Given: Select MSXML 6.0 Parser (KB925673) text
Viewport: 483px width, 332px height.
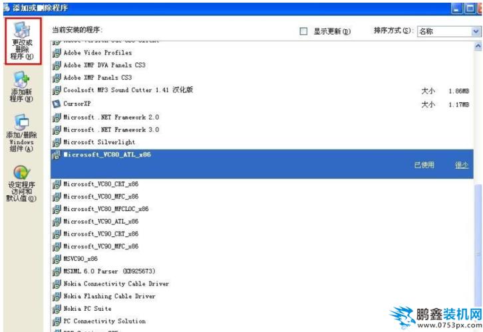Looking at the screenshot, I should (109, 271).
